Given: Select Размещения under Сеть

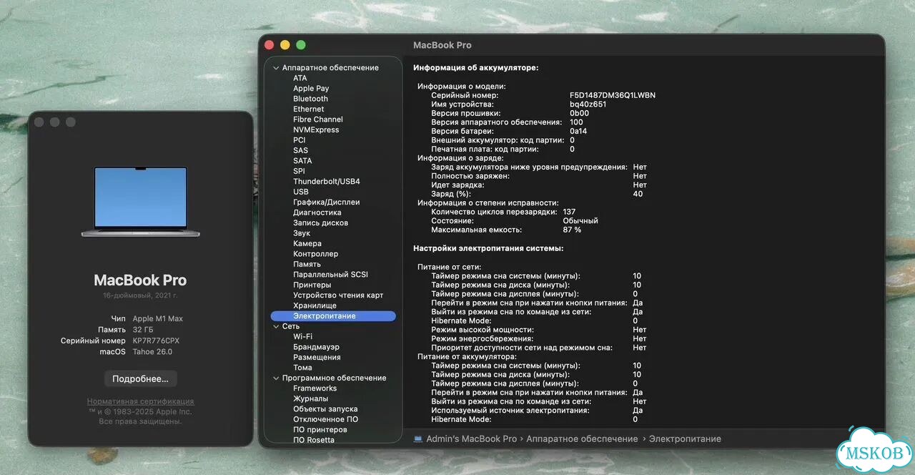Looking at the screenshot, I should click(x=317, y=357).
